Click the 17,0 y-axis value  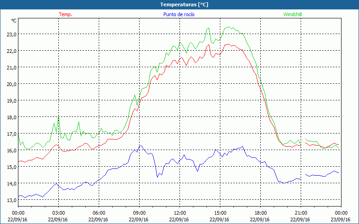point(12,134)
